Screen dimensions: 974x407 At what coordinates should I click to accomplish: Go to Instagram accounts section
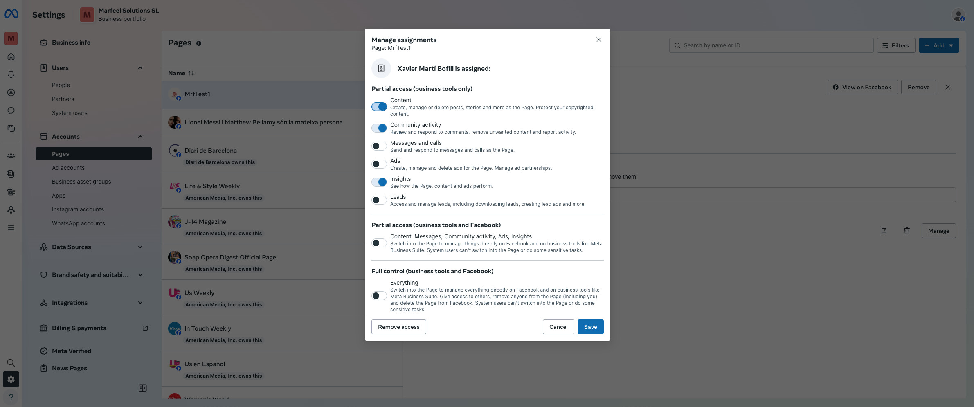coord(78,209)
